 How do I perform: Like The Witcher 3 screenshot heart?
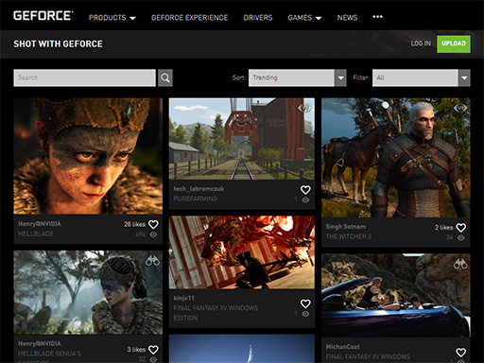tap(460, 228)
